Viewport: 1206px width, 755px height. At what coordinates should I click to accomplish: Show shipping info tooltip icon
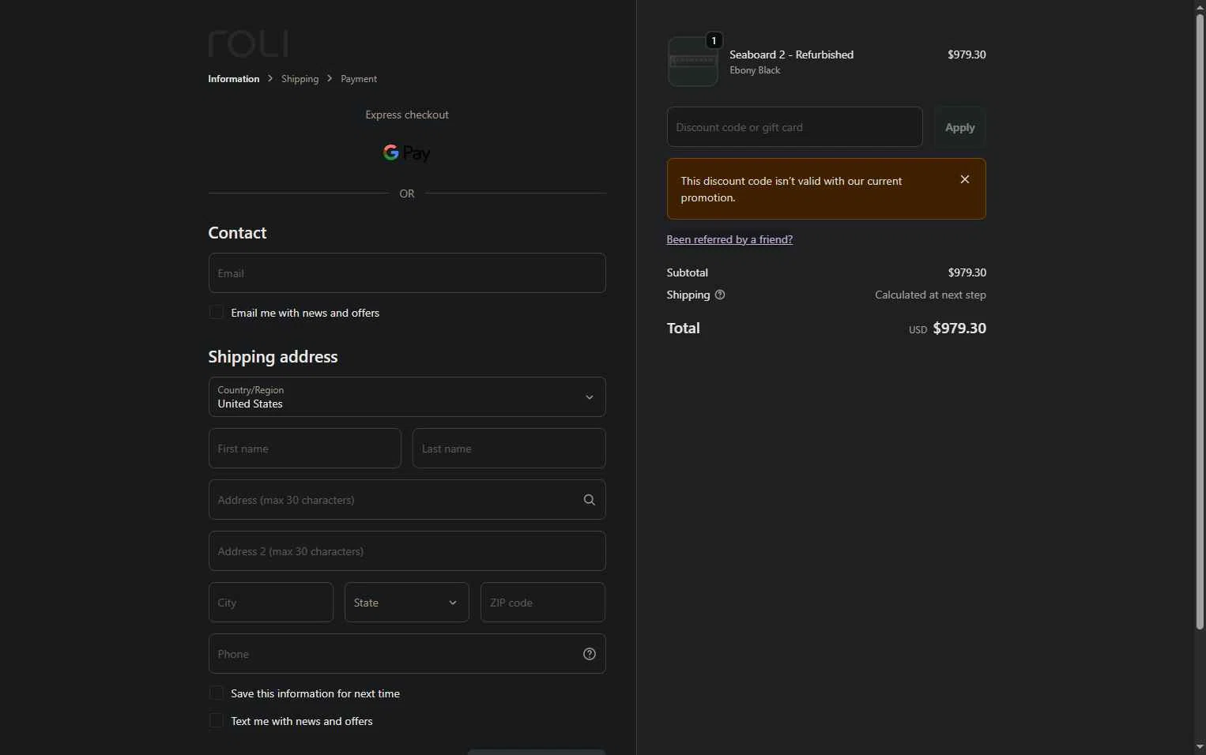pyautogui.click(x=719, y=295)
